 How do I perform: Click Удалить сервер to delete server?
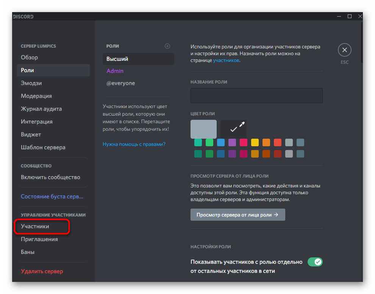(42, 271)
